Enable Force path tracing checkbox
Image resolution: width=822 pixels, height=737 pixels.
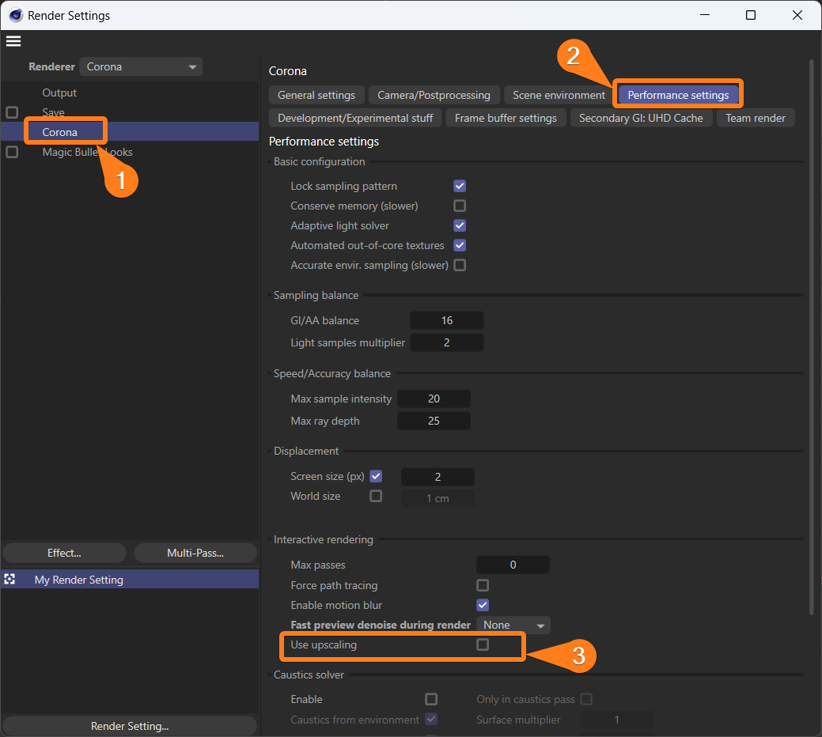483,585
